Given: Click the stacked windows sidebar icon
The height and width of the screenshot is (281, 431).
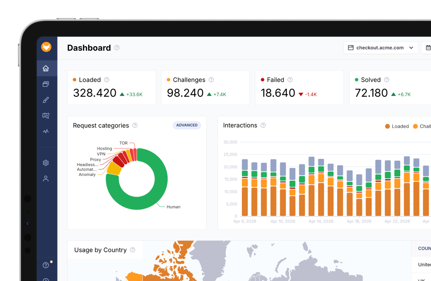Looking at the screenshot, I should [x=46, y=84].
